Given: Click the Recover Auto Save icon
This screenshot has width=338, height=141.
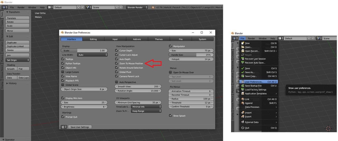Looking at the screenshot, I should pos(243,63).
